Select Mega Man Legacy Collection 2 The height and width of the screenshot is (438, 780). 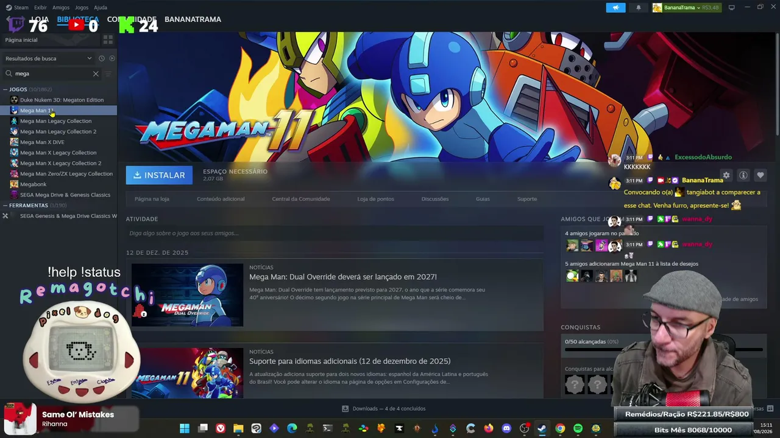[x=58, y=131]
